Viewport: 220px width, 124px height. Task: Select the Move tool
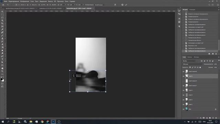click(2, 11)
